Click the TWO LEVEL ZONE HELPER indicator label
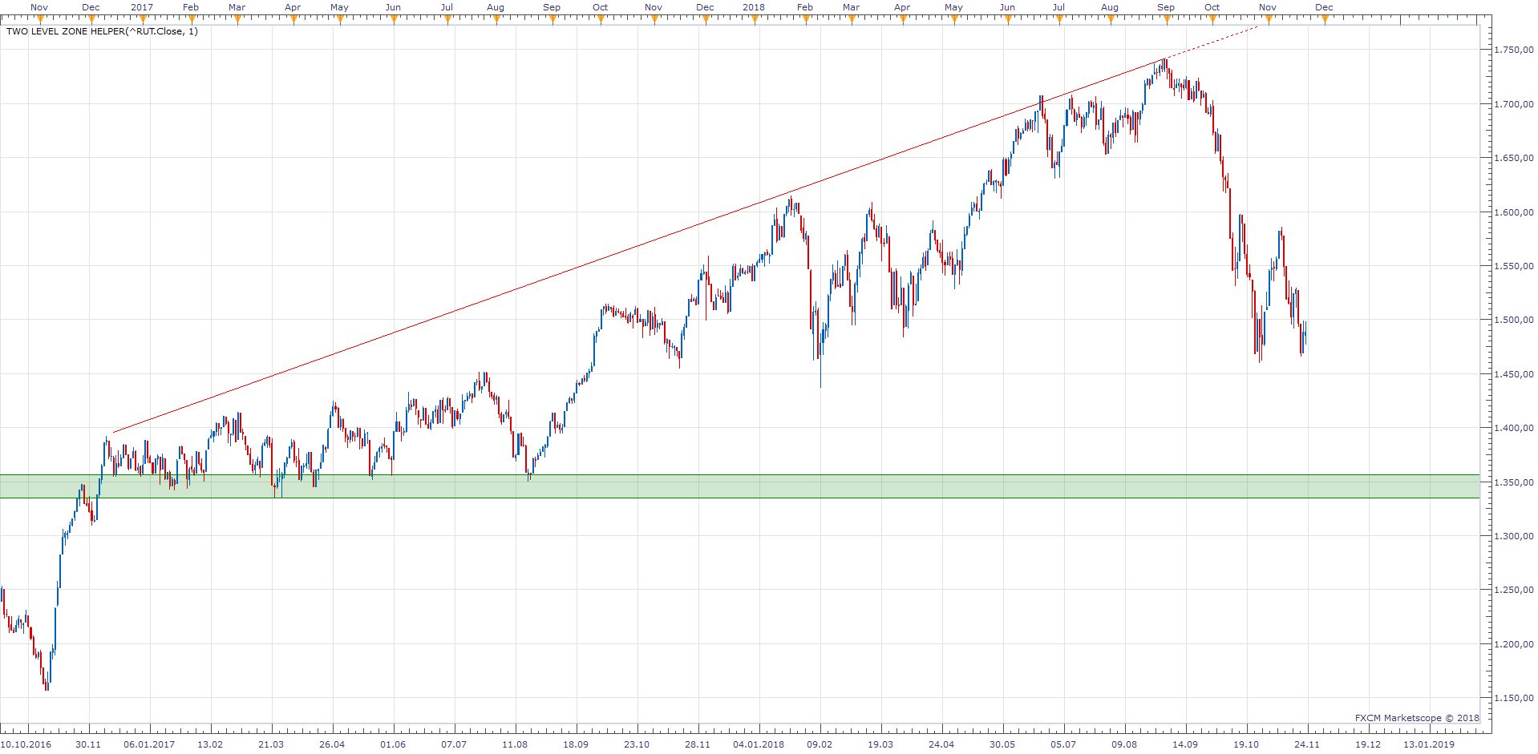This screenshot has width=1538, height=754. 102,31
